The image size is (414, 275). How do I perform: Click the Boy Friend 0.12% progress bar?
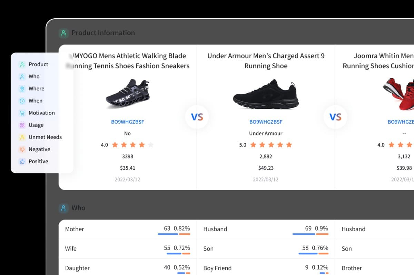coord(324,273)
